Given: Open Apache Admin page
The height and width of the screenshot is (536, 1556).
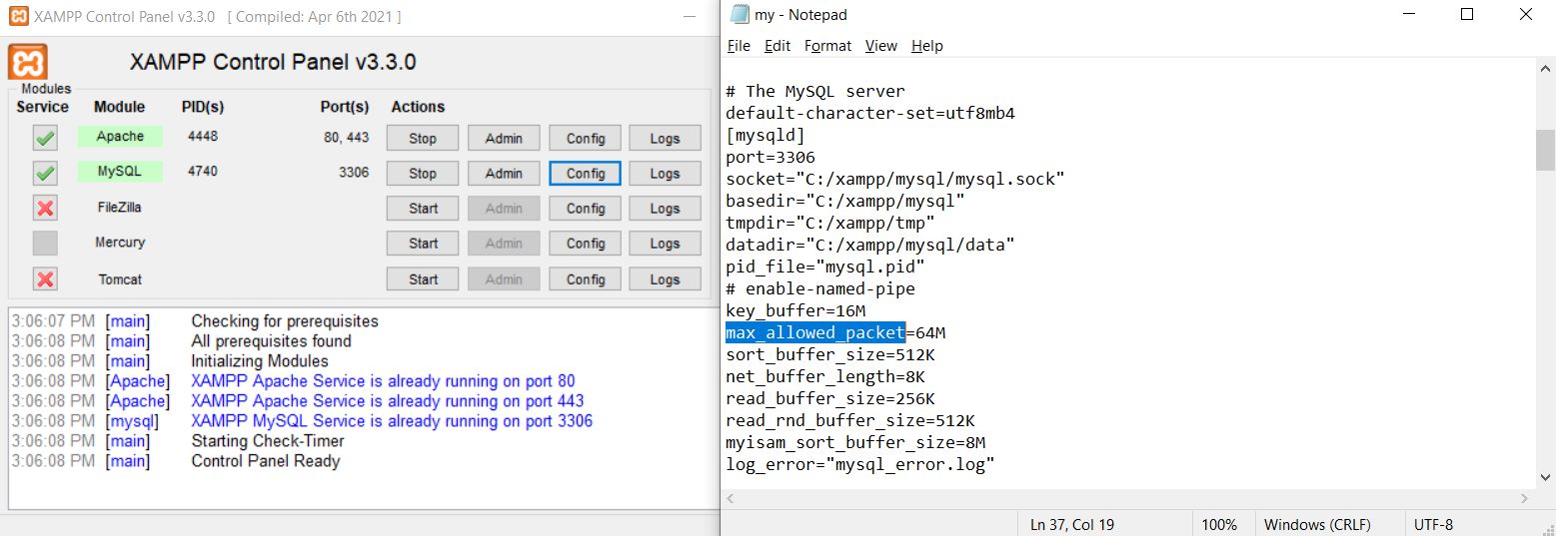Looking at the screenshot, I should coord(504,139).
